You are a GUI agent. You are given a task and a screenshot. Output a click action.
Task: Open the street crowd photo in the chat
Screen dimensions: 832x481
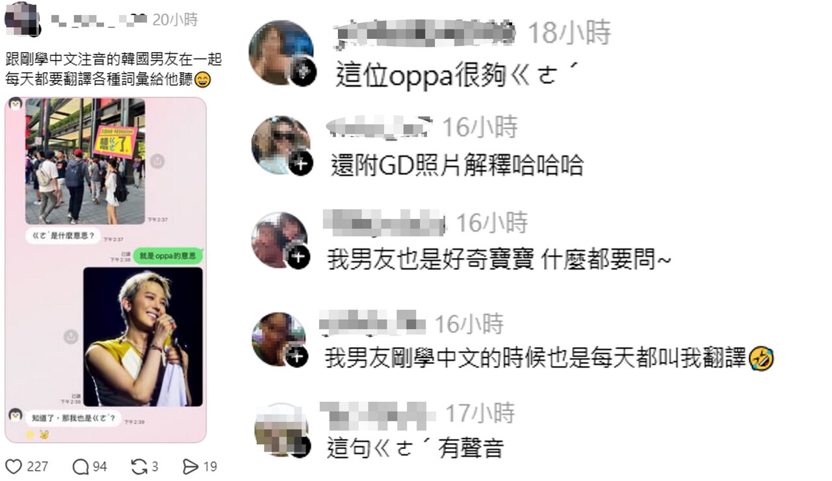(x=85, y=161)
